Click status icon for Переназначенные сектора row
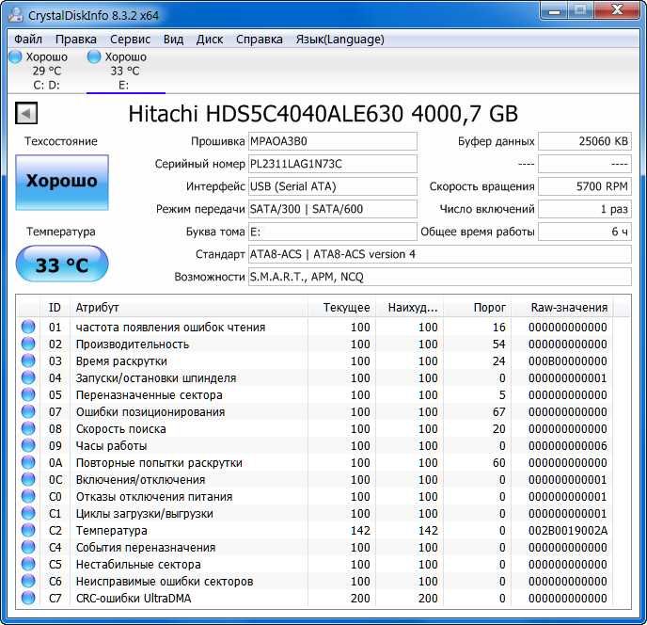This screenshot has width=647, height=625. [28, 394]
